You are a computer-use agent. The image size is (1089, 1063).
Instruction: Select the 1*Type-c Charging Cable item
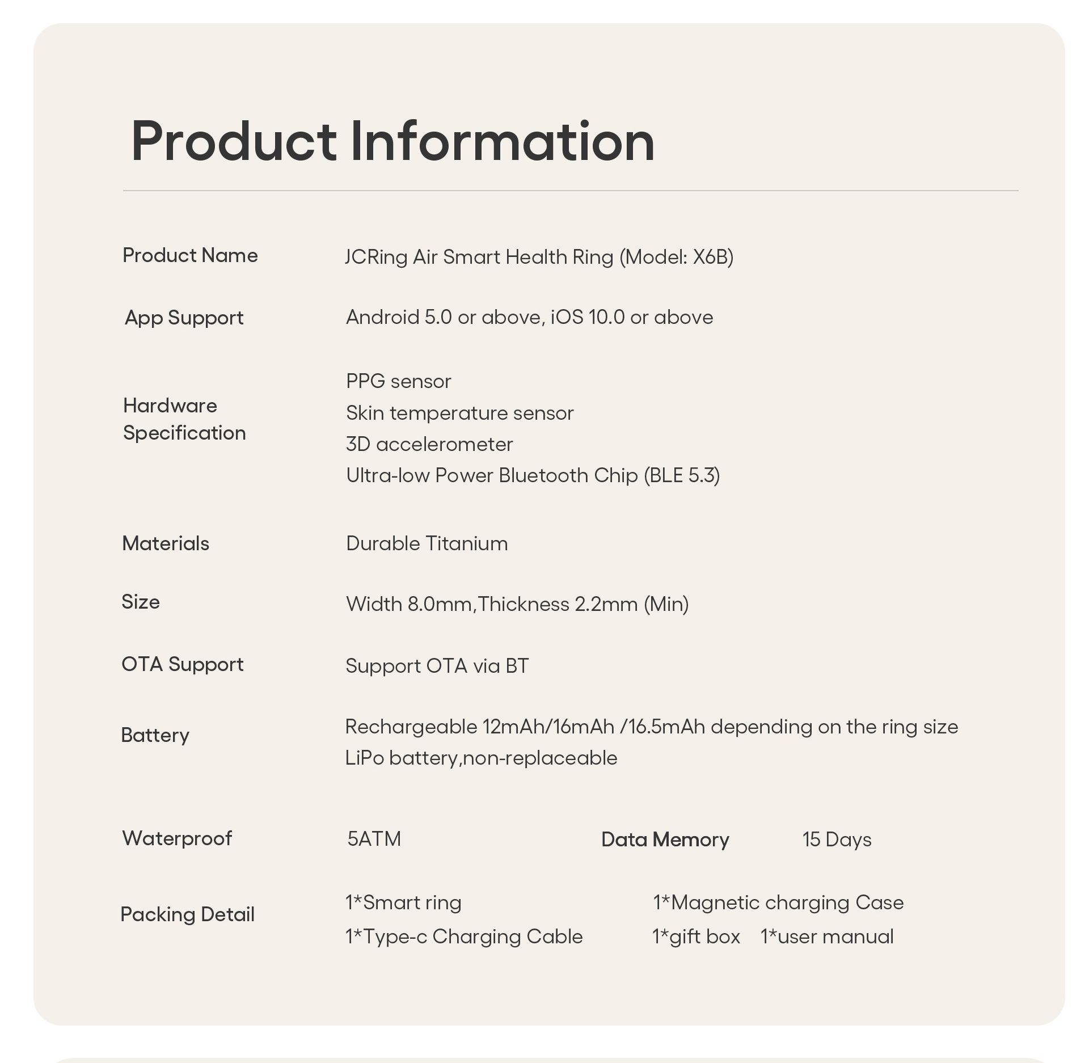(x=463, y=937)
